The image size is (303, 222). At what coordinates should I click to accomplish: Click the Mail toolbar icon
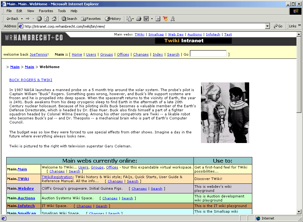[x=129, y=19]
